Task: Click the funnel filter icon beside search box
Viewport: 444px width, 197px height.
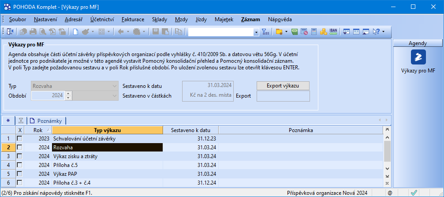Action: [x=265, y=32]
